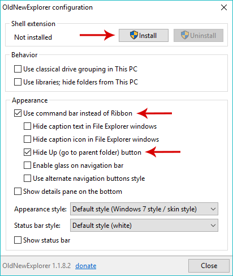Click the shield icon on Uninstall button
Screen dimensions: 233x276
pos(185,35)
